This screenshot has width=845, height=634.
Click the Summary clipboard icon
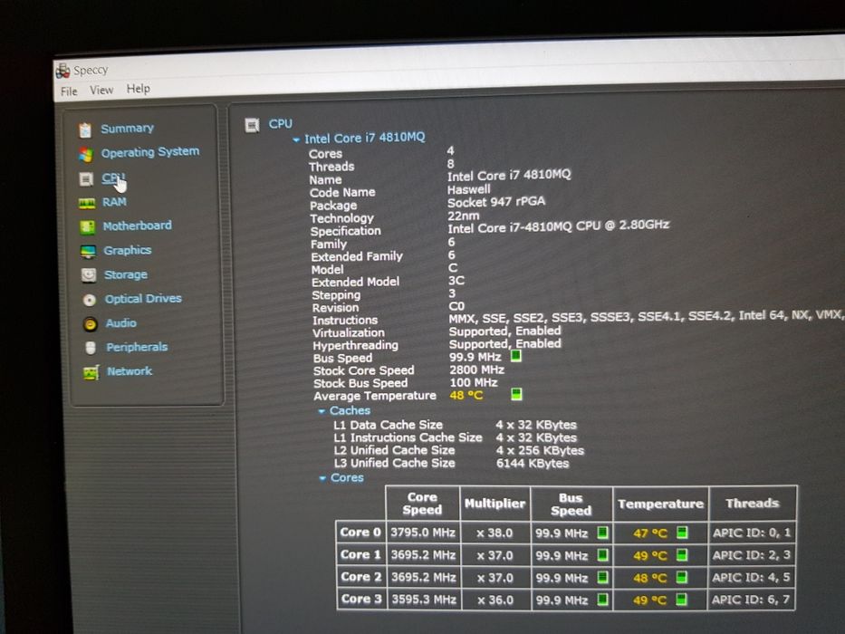pyautogui.click(x=85, y=130)
